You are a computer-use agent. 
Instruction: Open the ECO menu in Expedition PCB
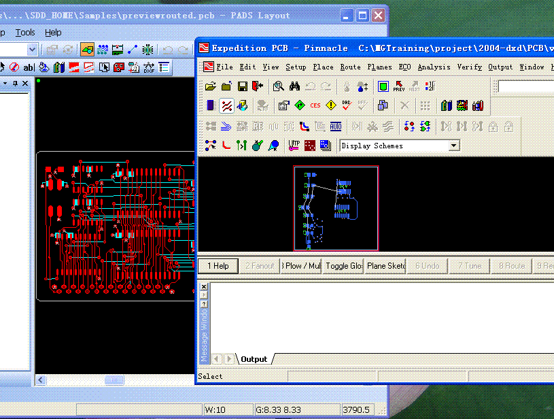[x=405, y=67]
